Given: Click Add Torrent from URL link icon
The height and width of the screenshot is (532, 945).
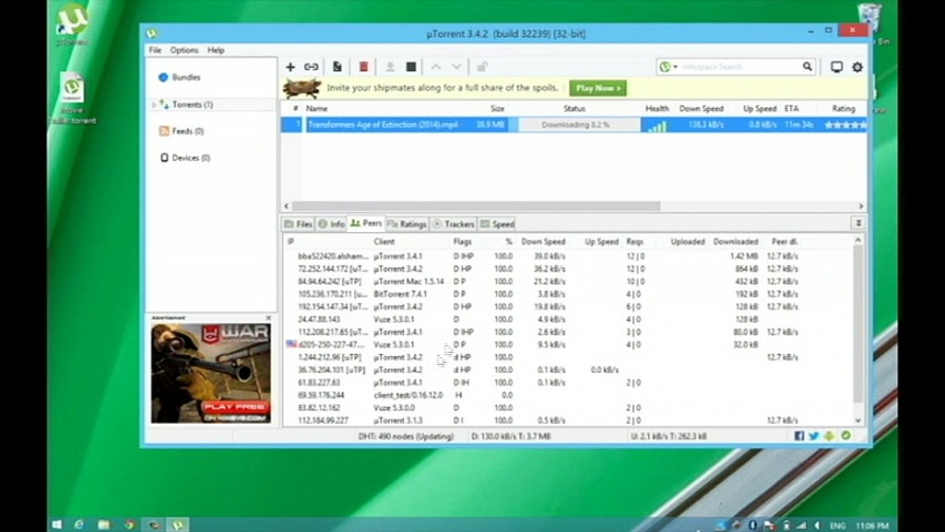Looking at the screenshot, I should (x=312, y=67).
